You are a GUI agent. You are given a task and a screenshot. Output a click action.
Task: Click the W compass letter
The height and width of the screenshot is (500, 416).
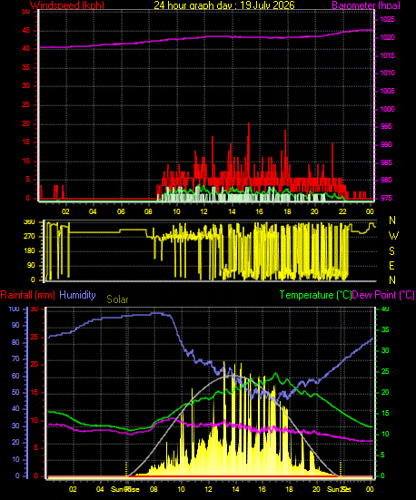393,236
